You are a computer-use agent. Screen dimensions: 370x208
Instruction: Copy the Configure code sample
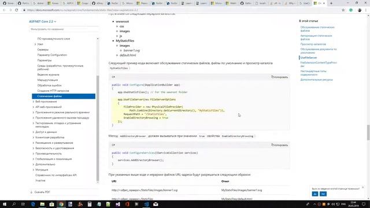coord(279,77)
